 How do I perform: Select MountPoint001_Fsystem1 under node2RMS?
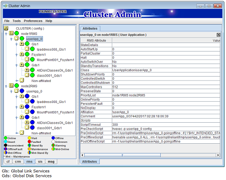[x=55, y=112]
